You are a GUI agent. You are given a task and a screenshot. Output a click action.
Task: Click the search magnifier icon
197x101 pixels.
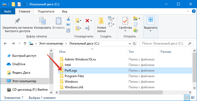[x=190, y=43]
